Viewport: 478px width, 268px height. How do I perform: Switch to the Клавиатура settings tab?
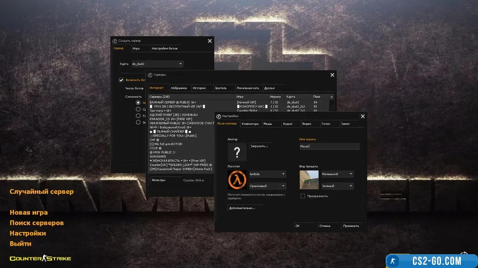click(250, 123)
